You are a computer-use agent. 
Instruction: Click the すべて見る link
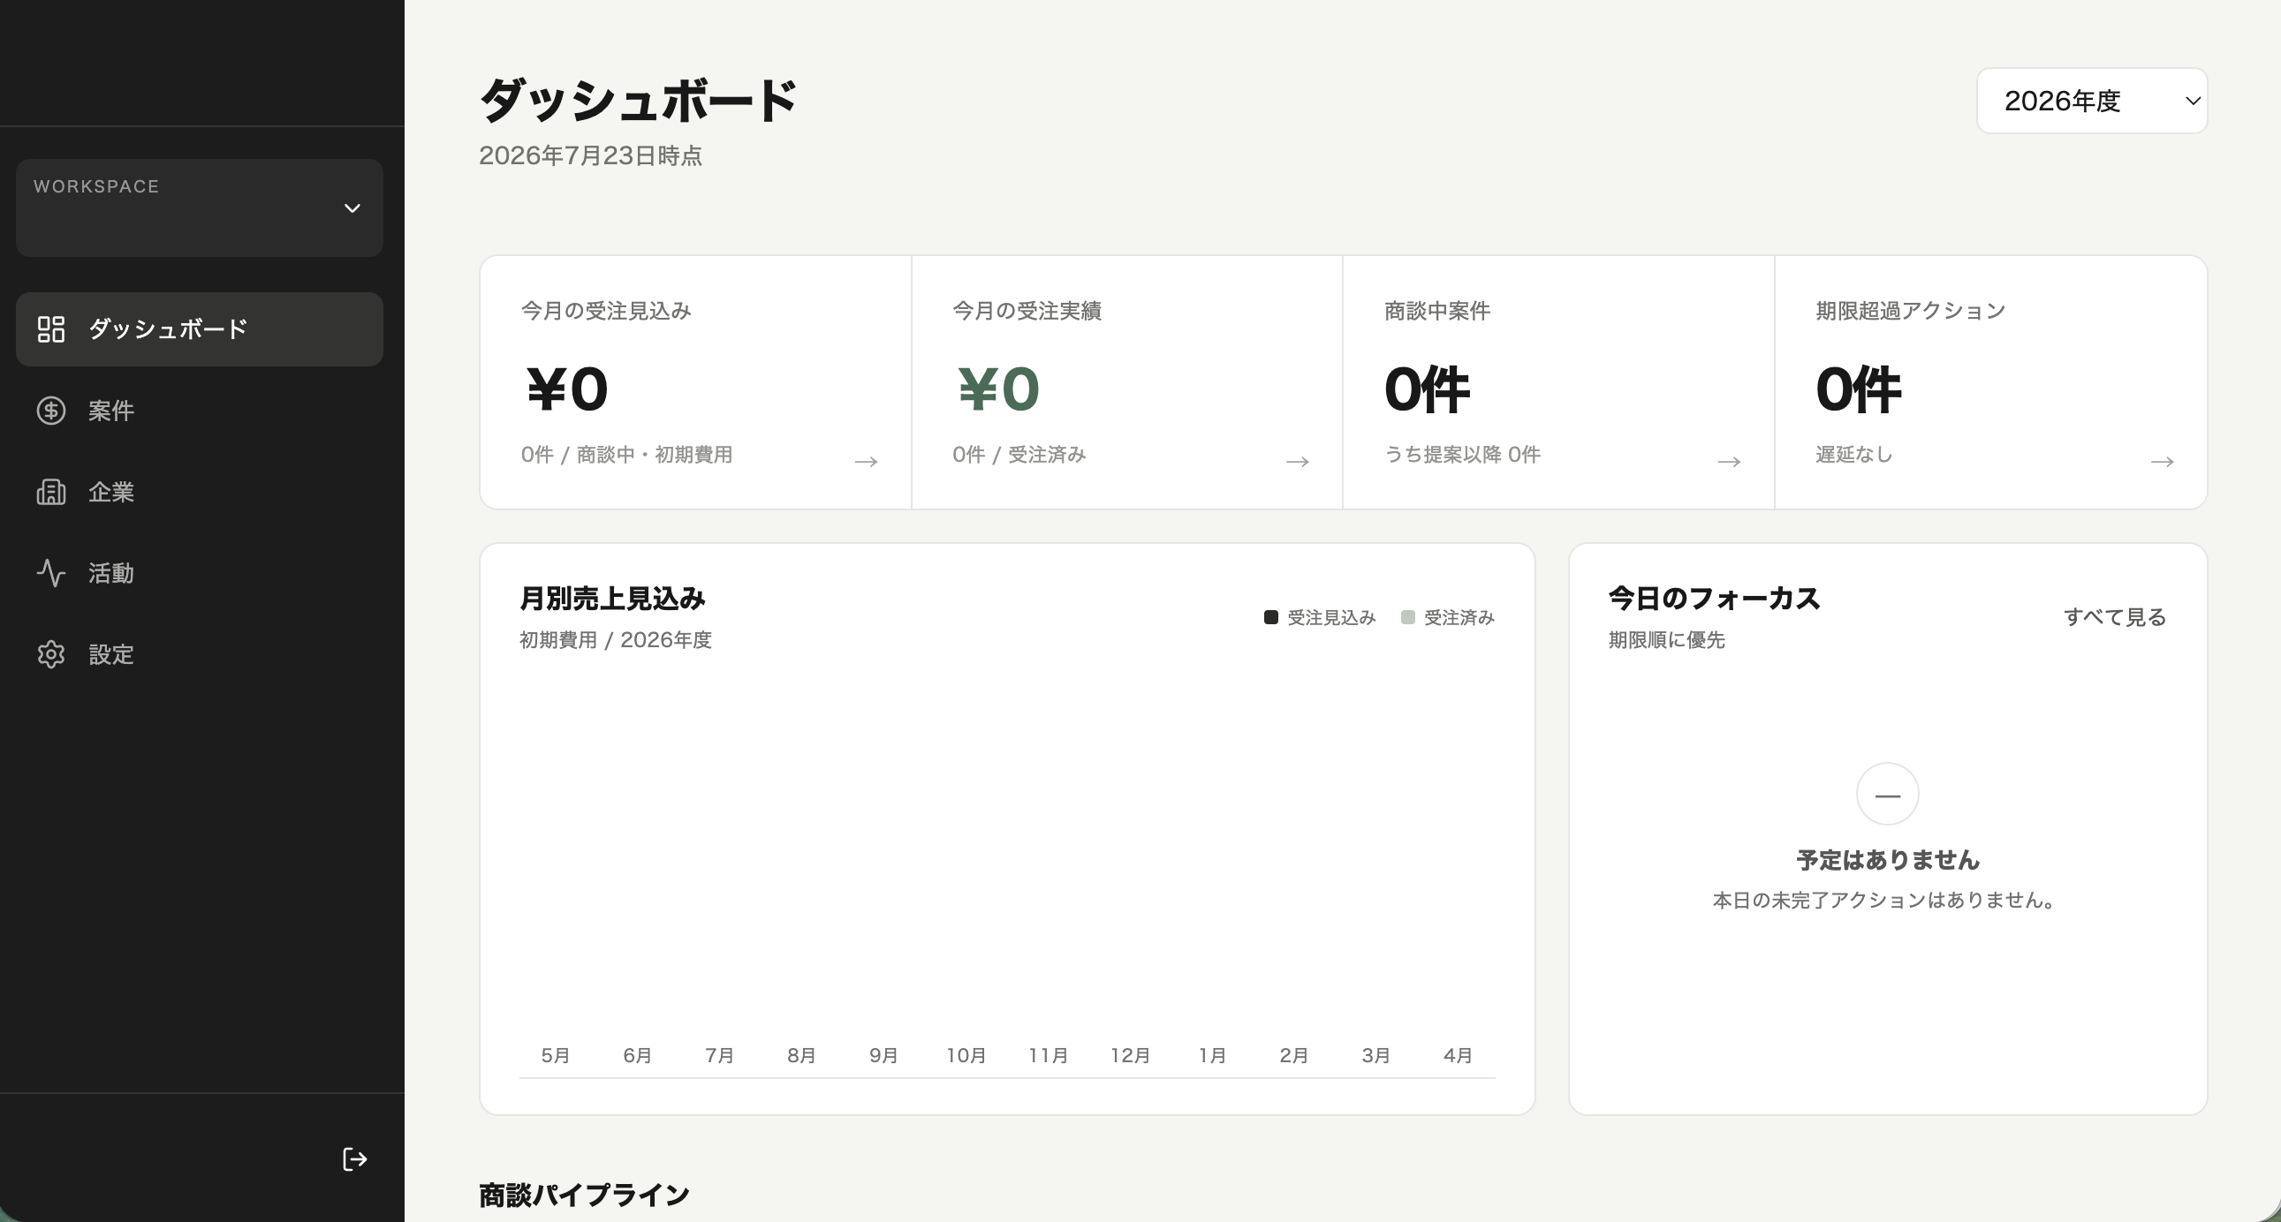pyautogui.click(x=2115, y=617)
